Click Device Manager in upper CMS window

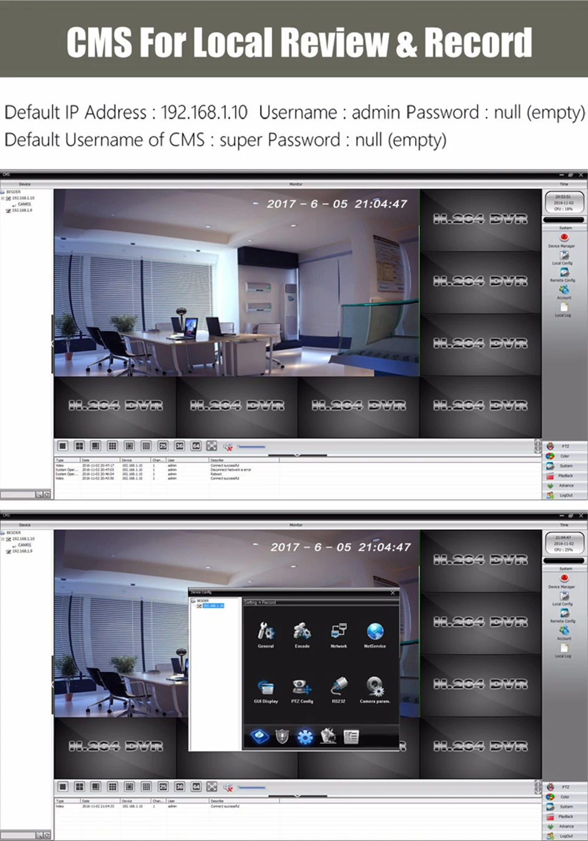(x=563, y=241)
